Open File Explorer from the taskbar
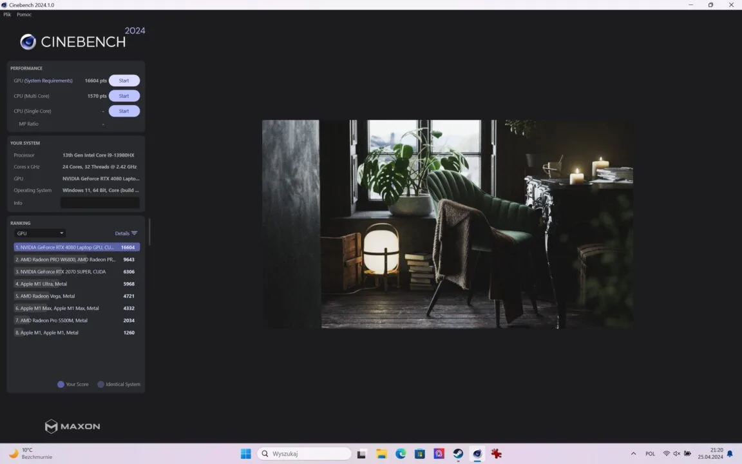This screenshot has height=464, width=742. coord(381,454)
